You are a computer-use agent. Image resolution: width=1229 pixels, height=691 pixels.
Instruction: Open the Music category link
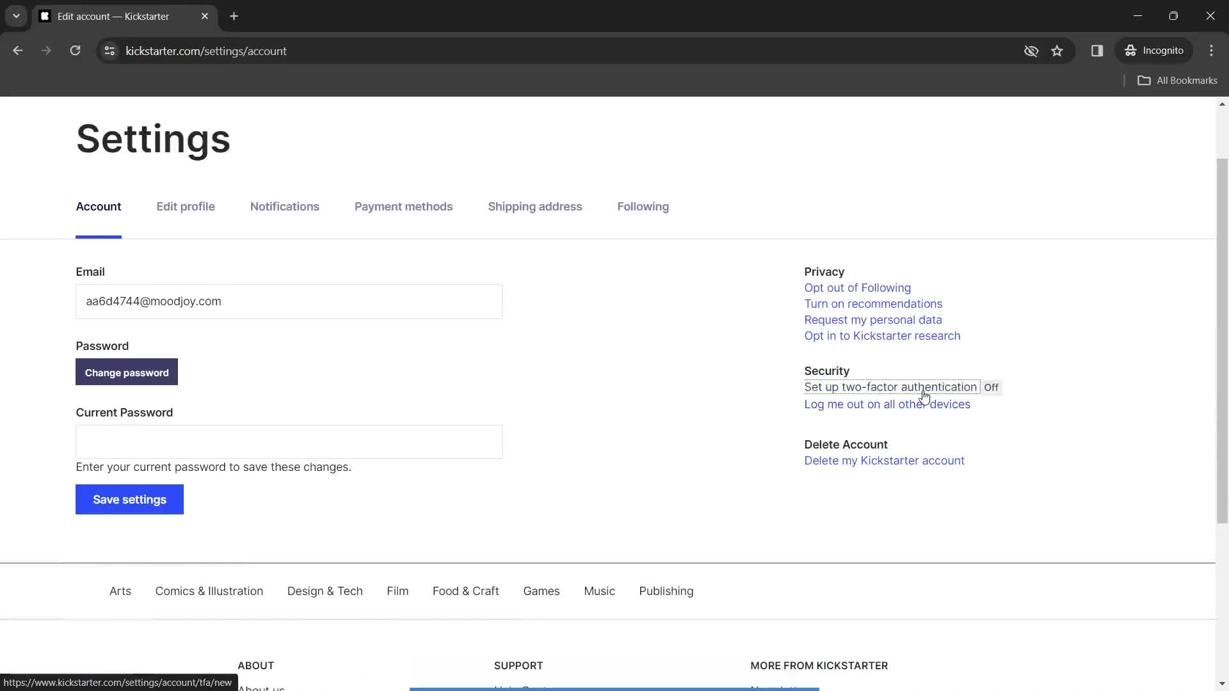[x=599, y=591]
